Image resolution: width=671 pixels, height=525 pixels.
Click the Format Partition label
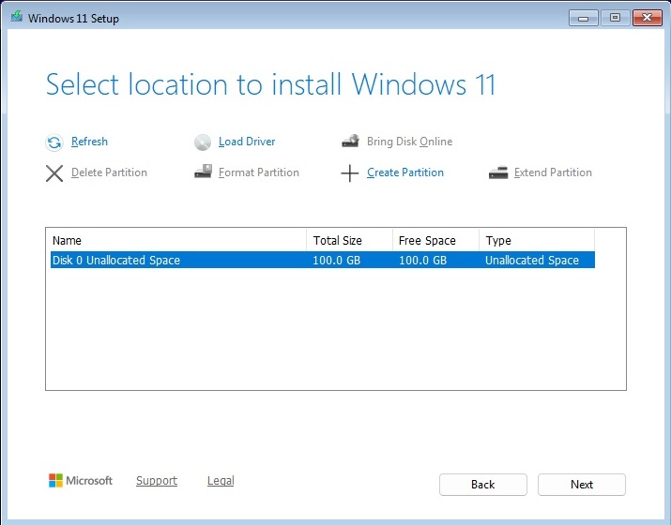[x=259, y=172]
